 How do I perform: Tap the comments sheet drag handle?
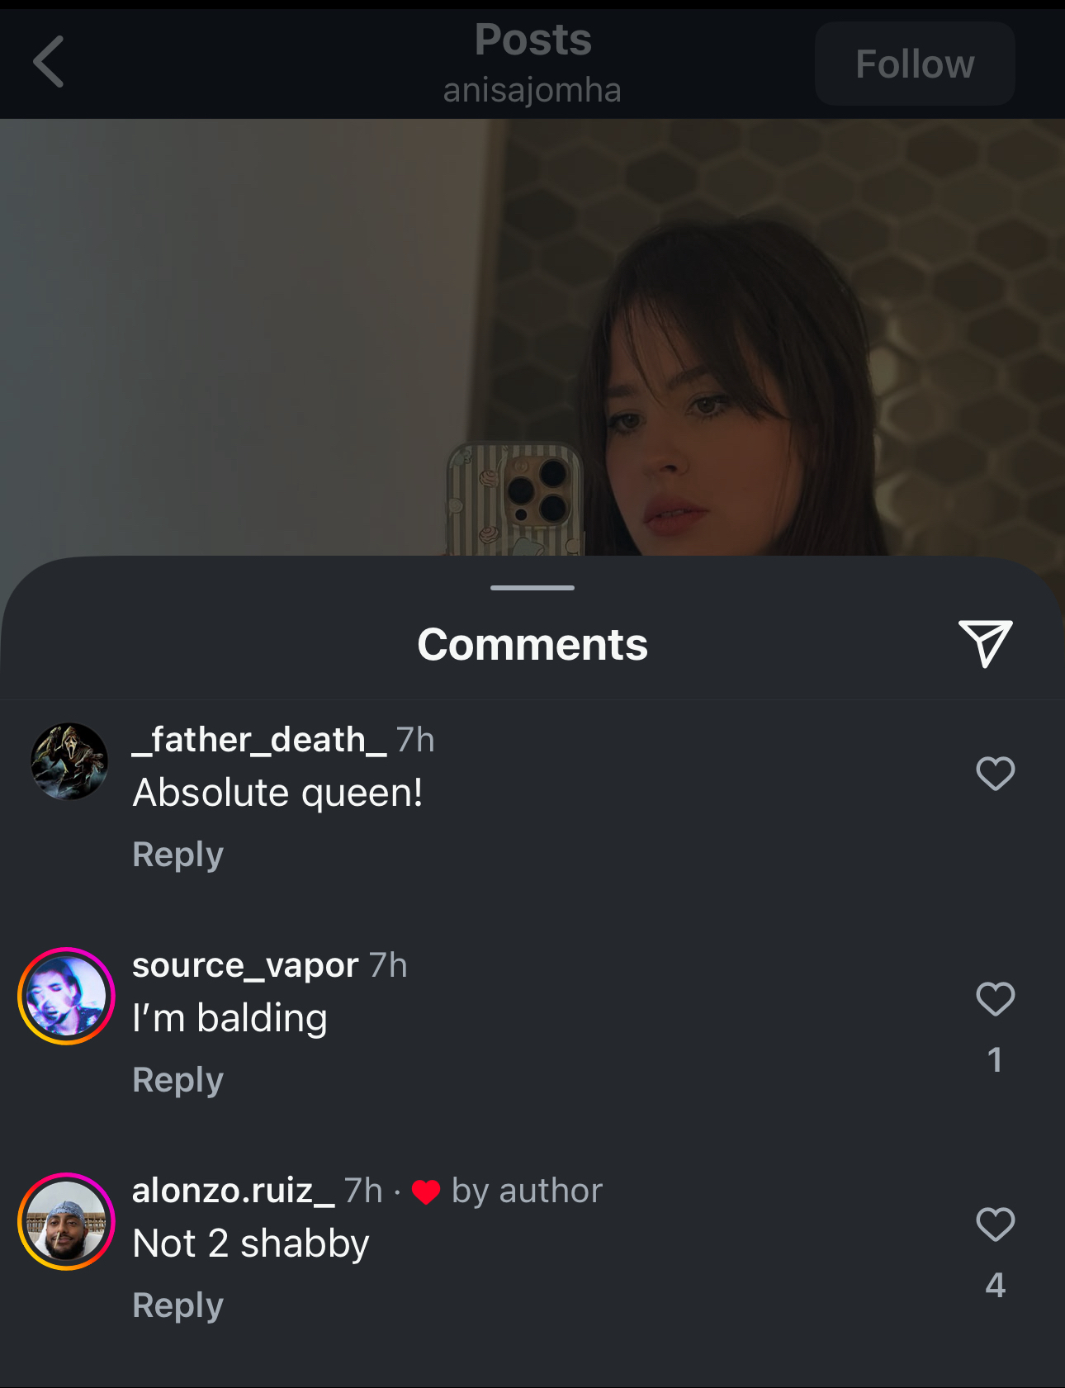tap(532, 588)
